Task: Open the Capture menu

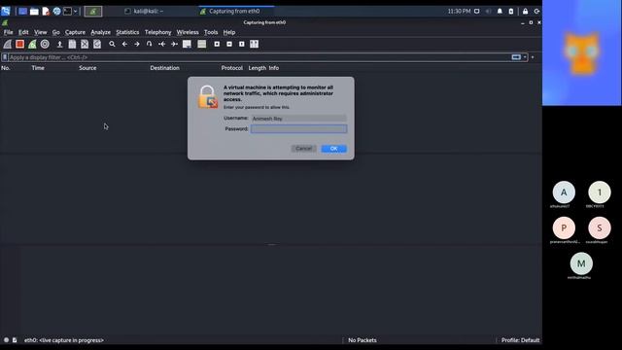Action: [x=75, y=32]
